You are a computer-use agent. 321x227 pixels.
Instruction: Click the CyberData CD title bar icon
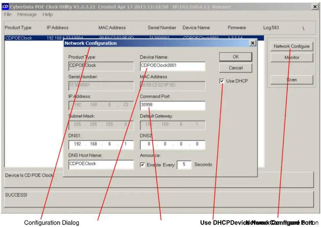click(5, 7)
